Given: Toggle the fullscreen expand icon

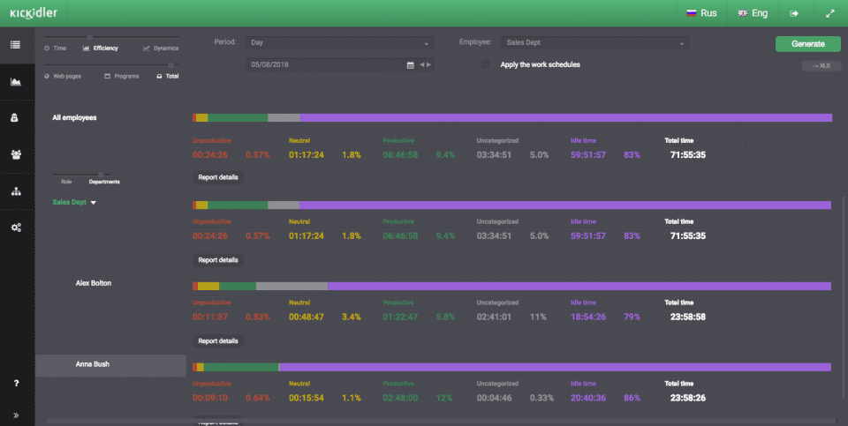Looking at the screenshot, I should 830,13.
